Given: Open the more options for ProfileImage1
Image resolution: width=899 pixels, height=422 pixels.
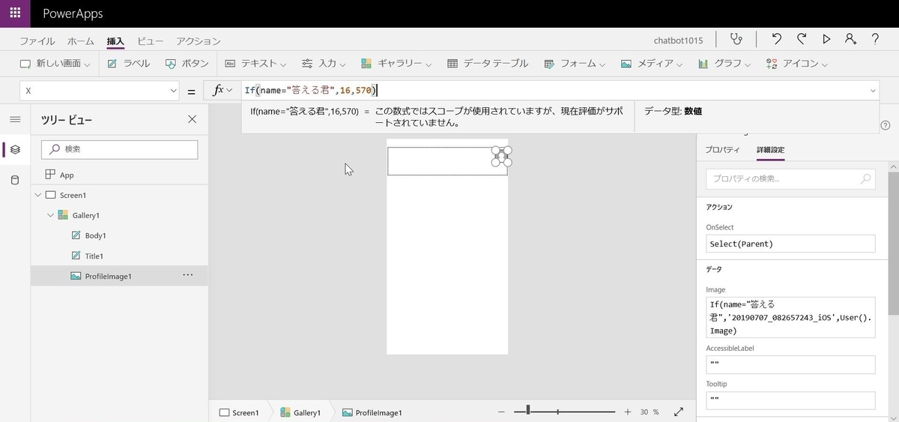Looking at the screenshot, I should [x=188, y=275].
